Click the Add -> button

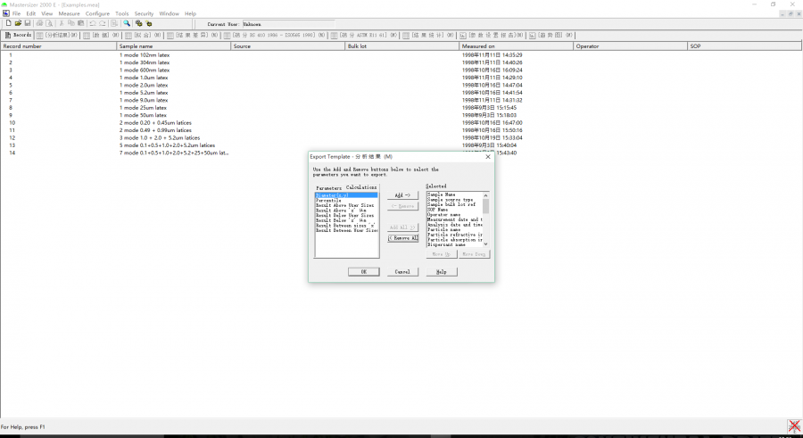[x=402, y=195]
